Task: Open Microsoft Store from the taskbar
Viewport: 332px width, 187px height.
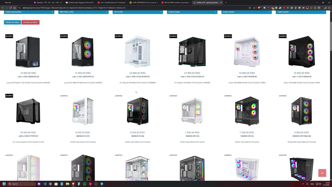Action: [56, 184]
